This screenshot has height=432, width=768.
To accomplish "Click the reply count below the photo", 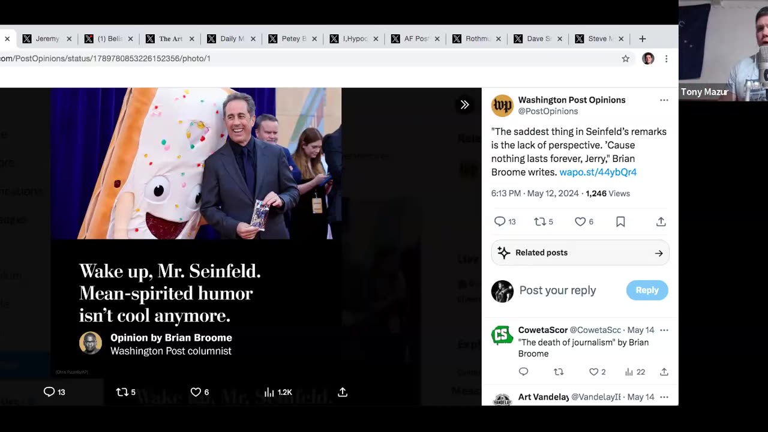I will 54,392.
